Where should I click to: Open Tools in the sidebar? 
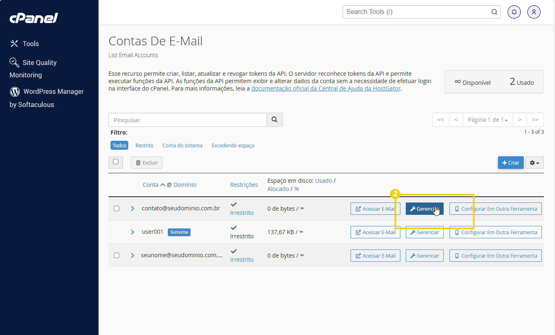point(24,44)
